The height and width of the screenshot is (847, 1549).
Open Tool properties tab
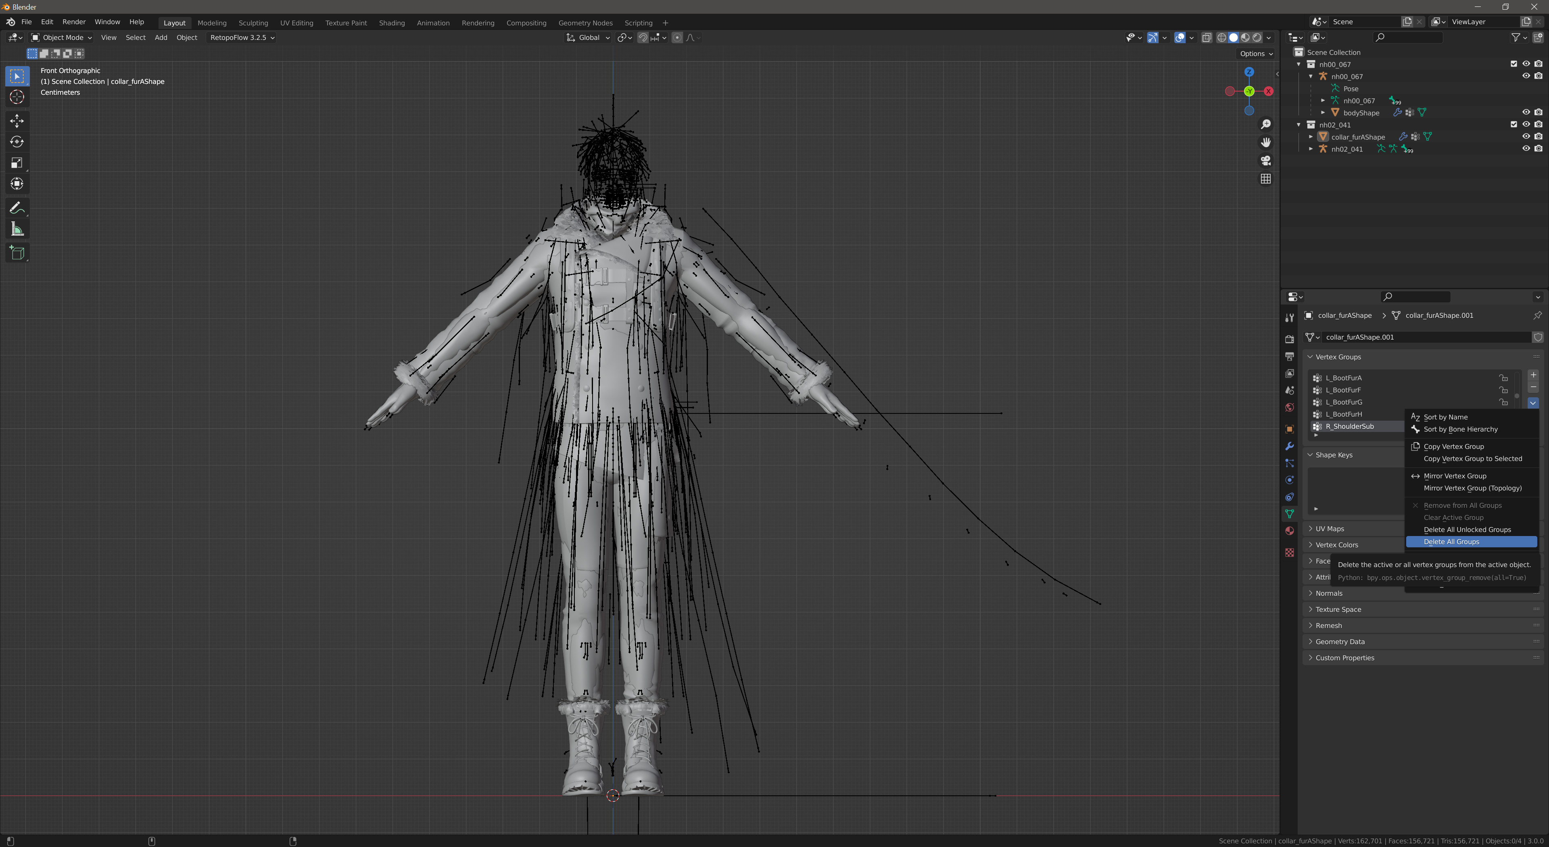coord(1289,317)
